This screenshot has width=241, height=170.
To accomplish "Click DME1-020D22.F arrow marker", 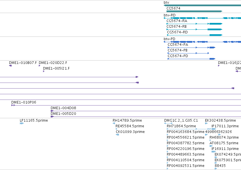I will (x=39, y=66).
